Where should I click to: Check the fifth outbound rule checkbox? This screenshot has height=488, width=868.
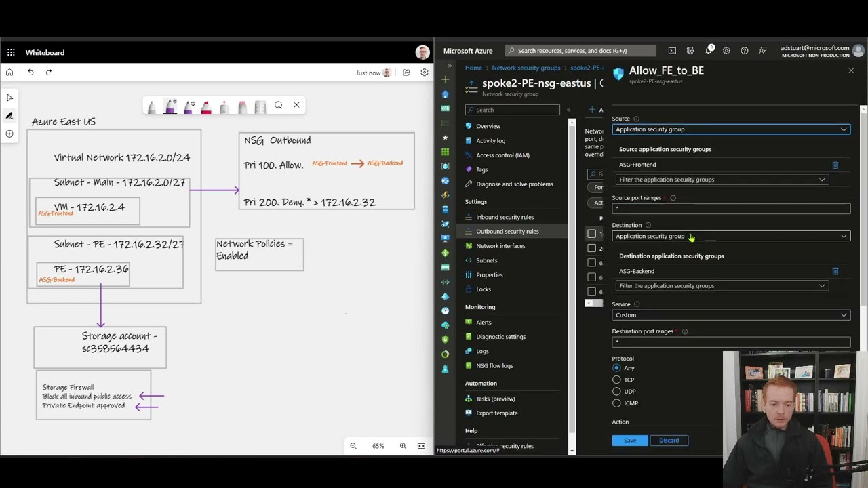[592, 291]
